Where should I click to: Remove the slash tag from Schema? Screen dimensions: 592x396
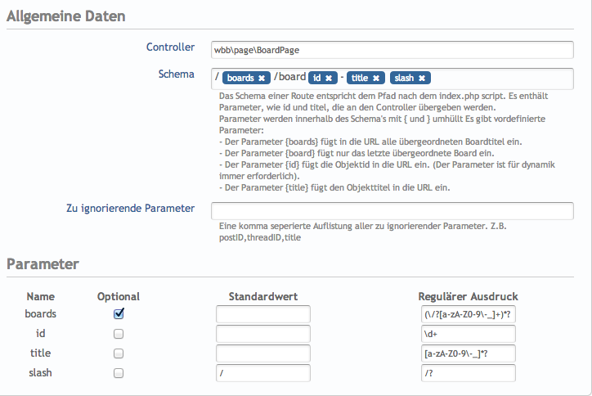tap(421, 78)
